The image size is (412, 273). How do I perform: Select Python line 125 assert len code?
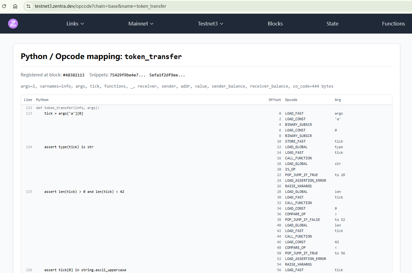(x=84, y=192)
